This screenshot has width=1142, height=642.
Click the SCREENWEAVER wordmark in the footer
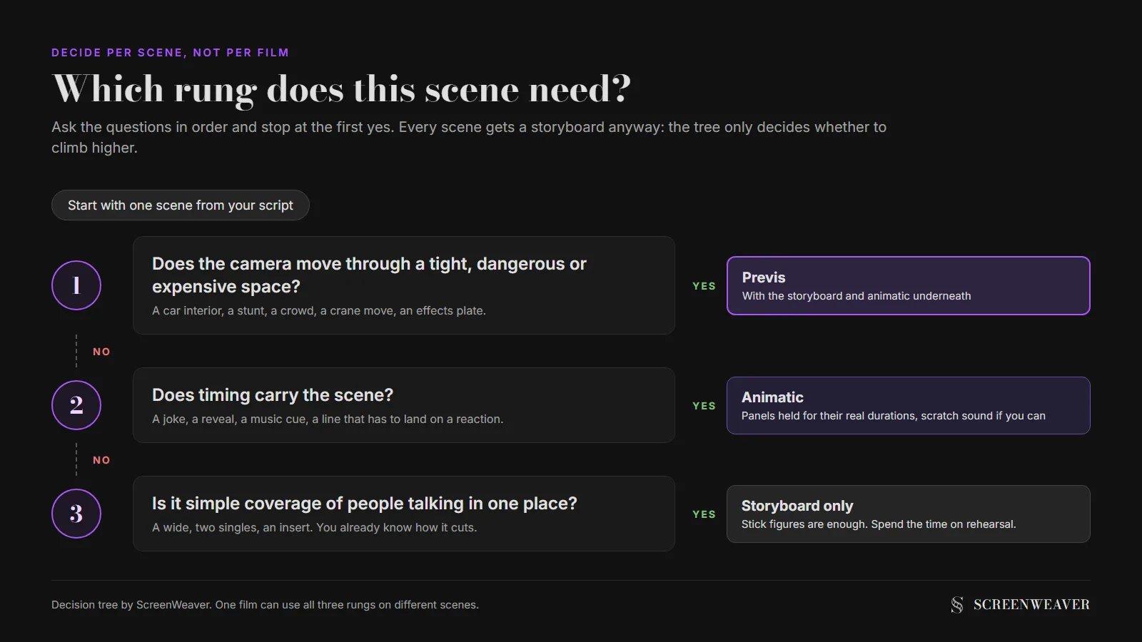tap(1031, 605)
